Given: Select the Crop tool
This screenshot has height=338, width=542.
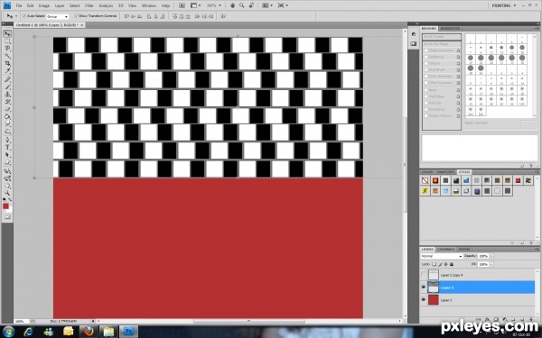Looking at the screenshot, I should [x=7, y=63].
